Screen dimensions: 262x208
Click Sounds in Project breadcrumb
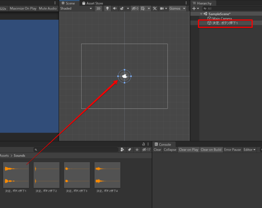[19, 155]
